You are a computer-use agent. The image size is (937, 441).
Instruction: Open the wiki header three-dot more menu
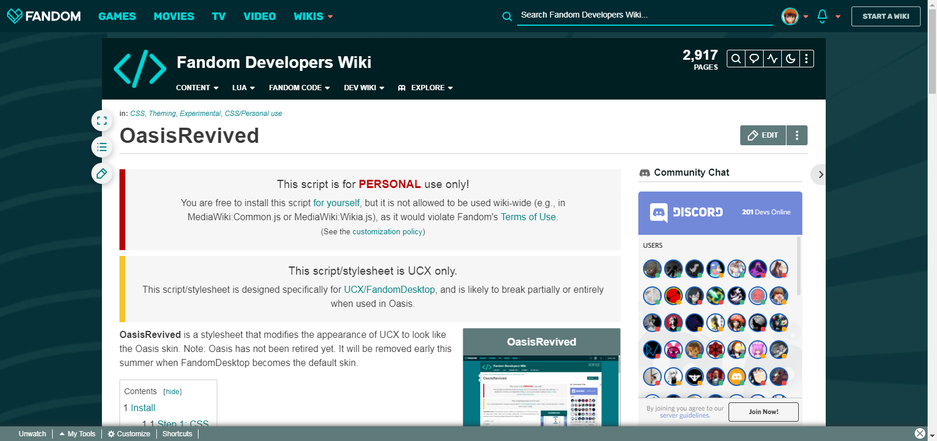806,59
